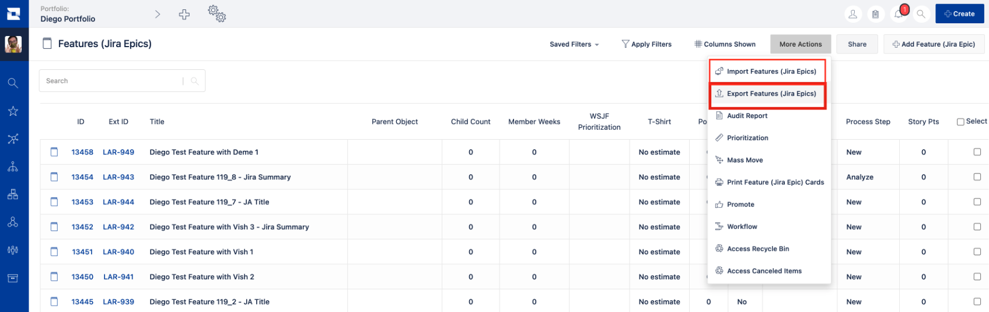Click title 'Diego Test Feature with Vish 2'

[202, 277]
